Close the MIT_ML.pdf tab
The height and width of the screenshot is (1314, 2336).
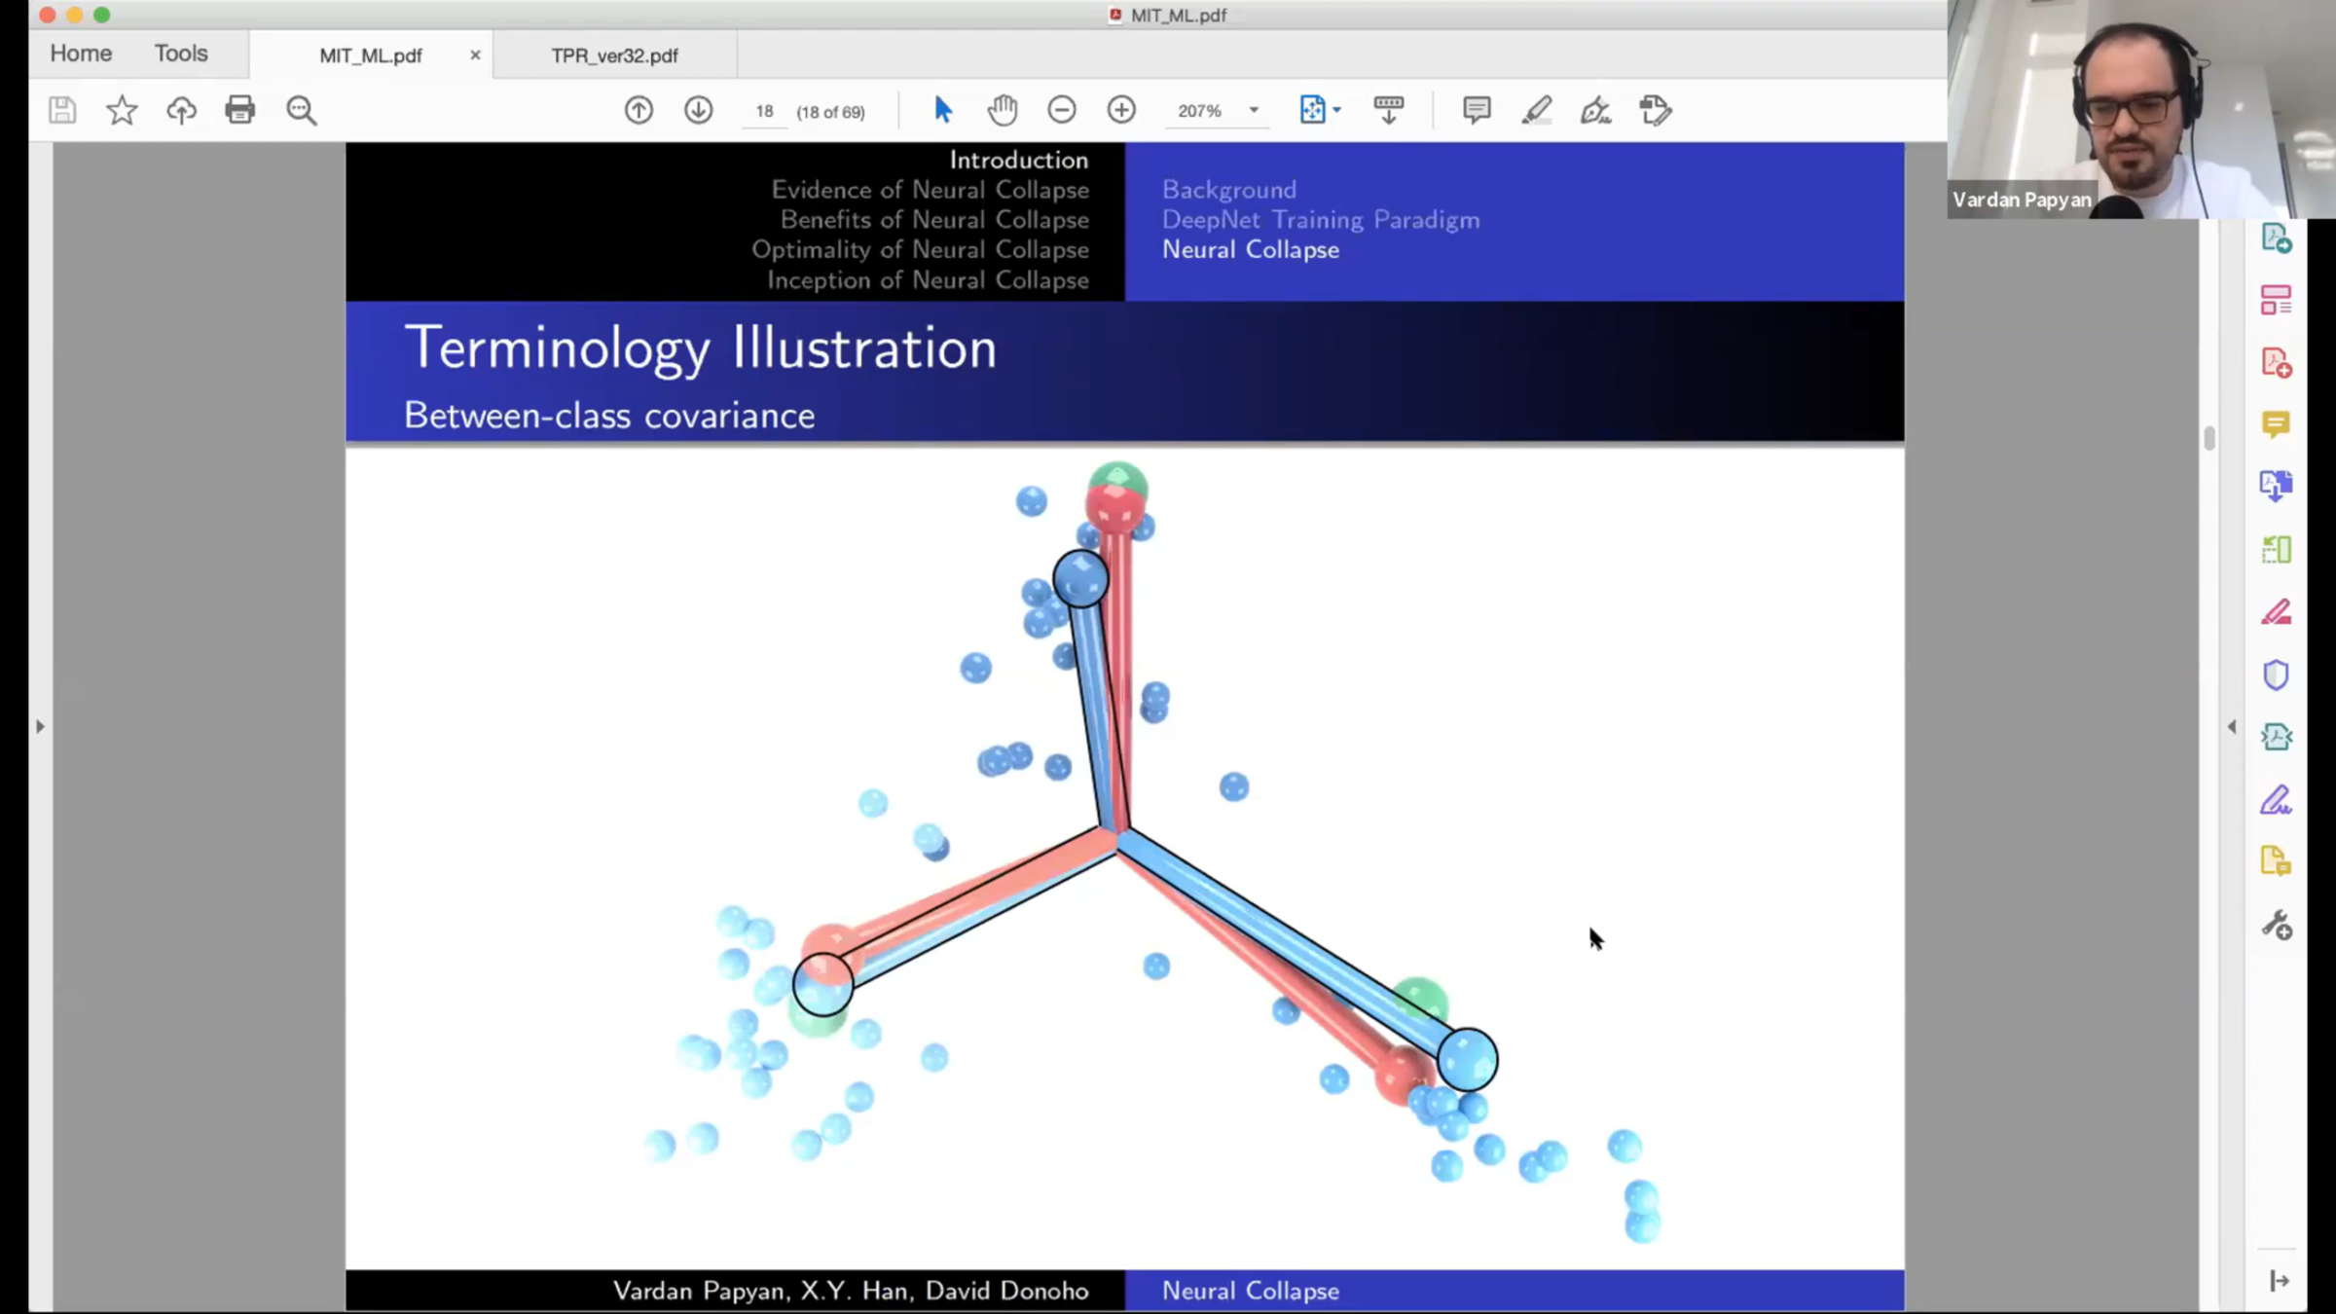point(475,55)
